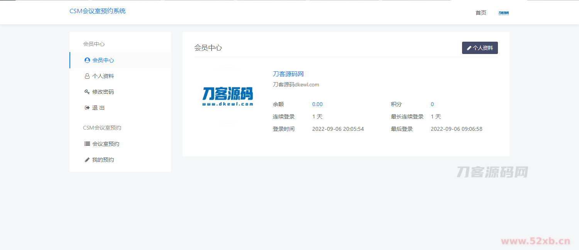Image resolution: width=579 pixels, height=250 pixels.
Task: Click the list icon beside 会议室预约
Action: coord(87,144)
